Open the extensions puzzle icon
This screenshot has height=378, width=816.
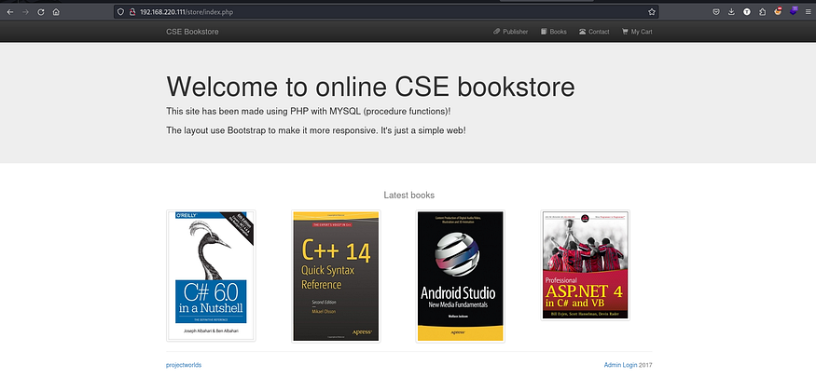[x=763, y=12]
